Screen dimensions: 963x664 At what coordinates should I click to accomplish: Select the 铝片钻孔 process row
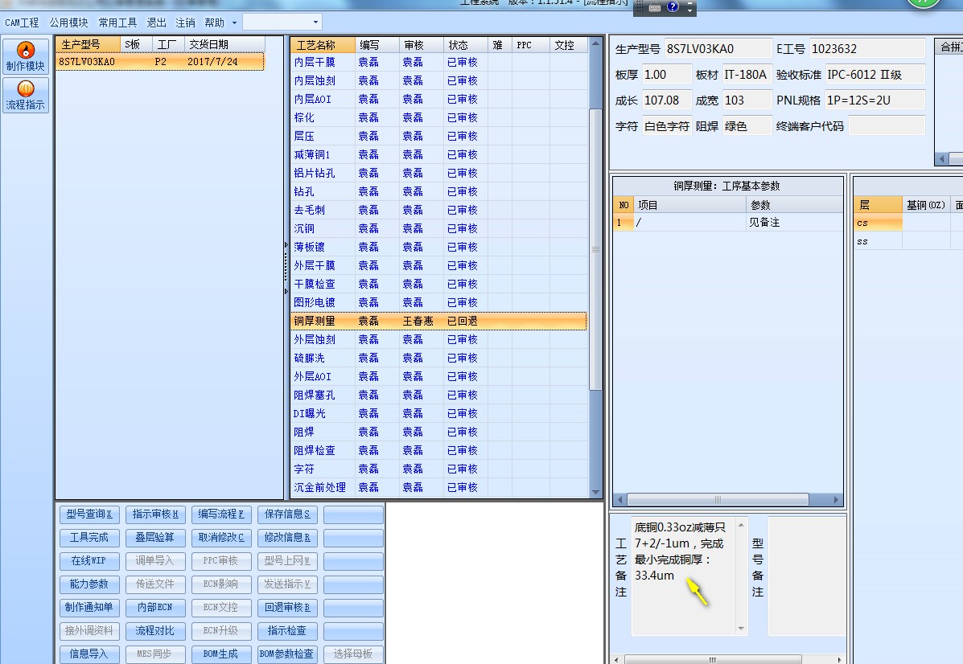pyautogui.click(x=438, y=173)
